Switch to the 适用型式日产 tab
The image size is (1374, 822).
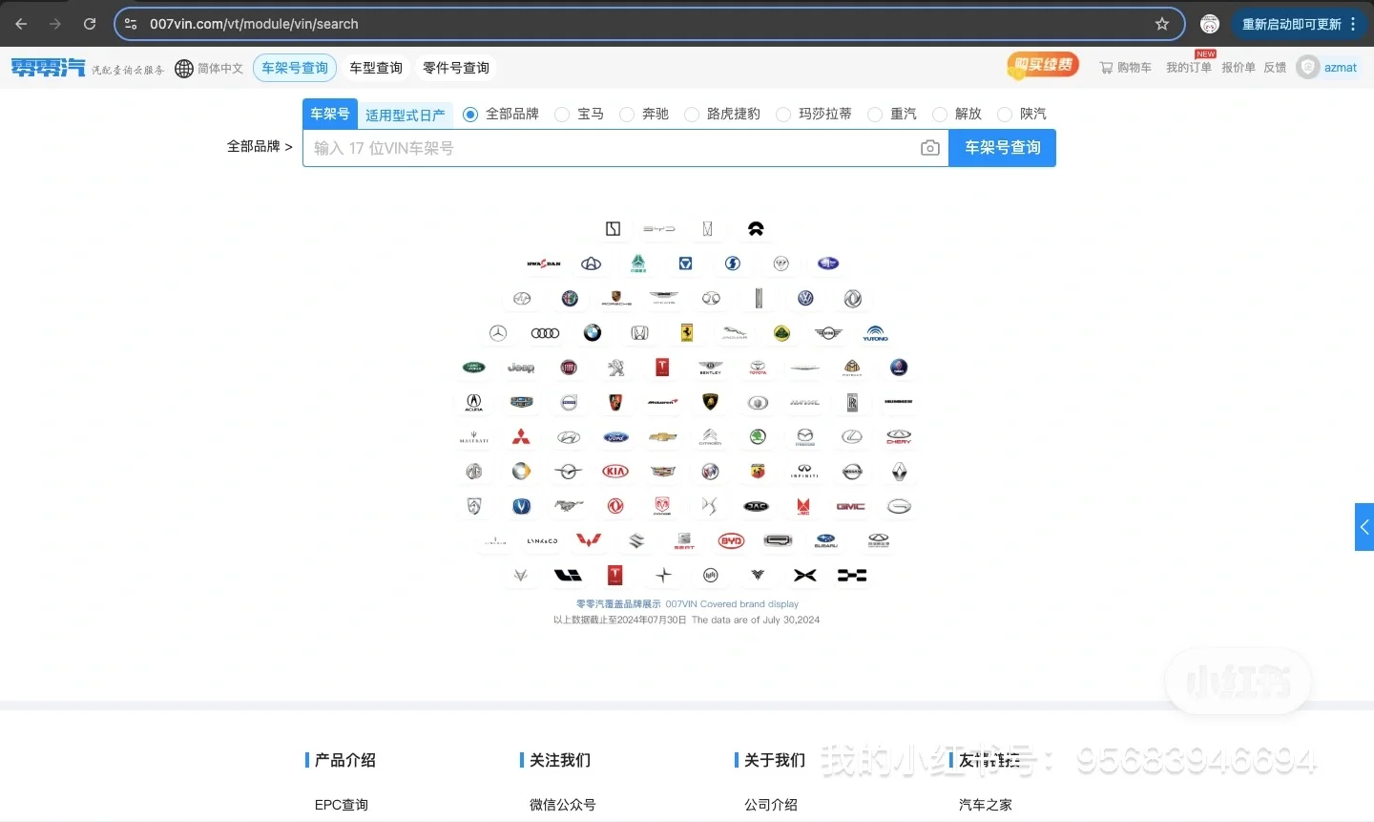click(406, 114)
